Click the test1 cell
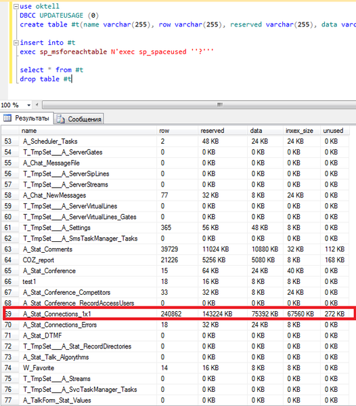 (x=88, y=282)
